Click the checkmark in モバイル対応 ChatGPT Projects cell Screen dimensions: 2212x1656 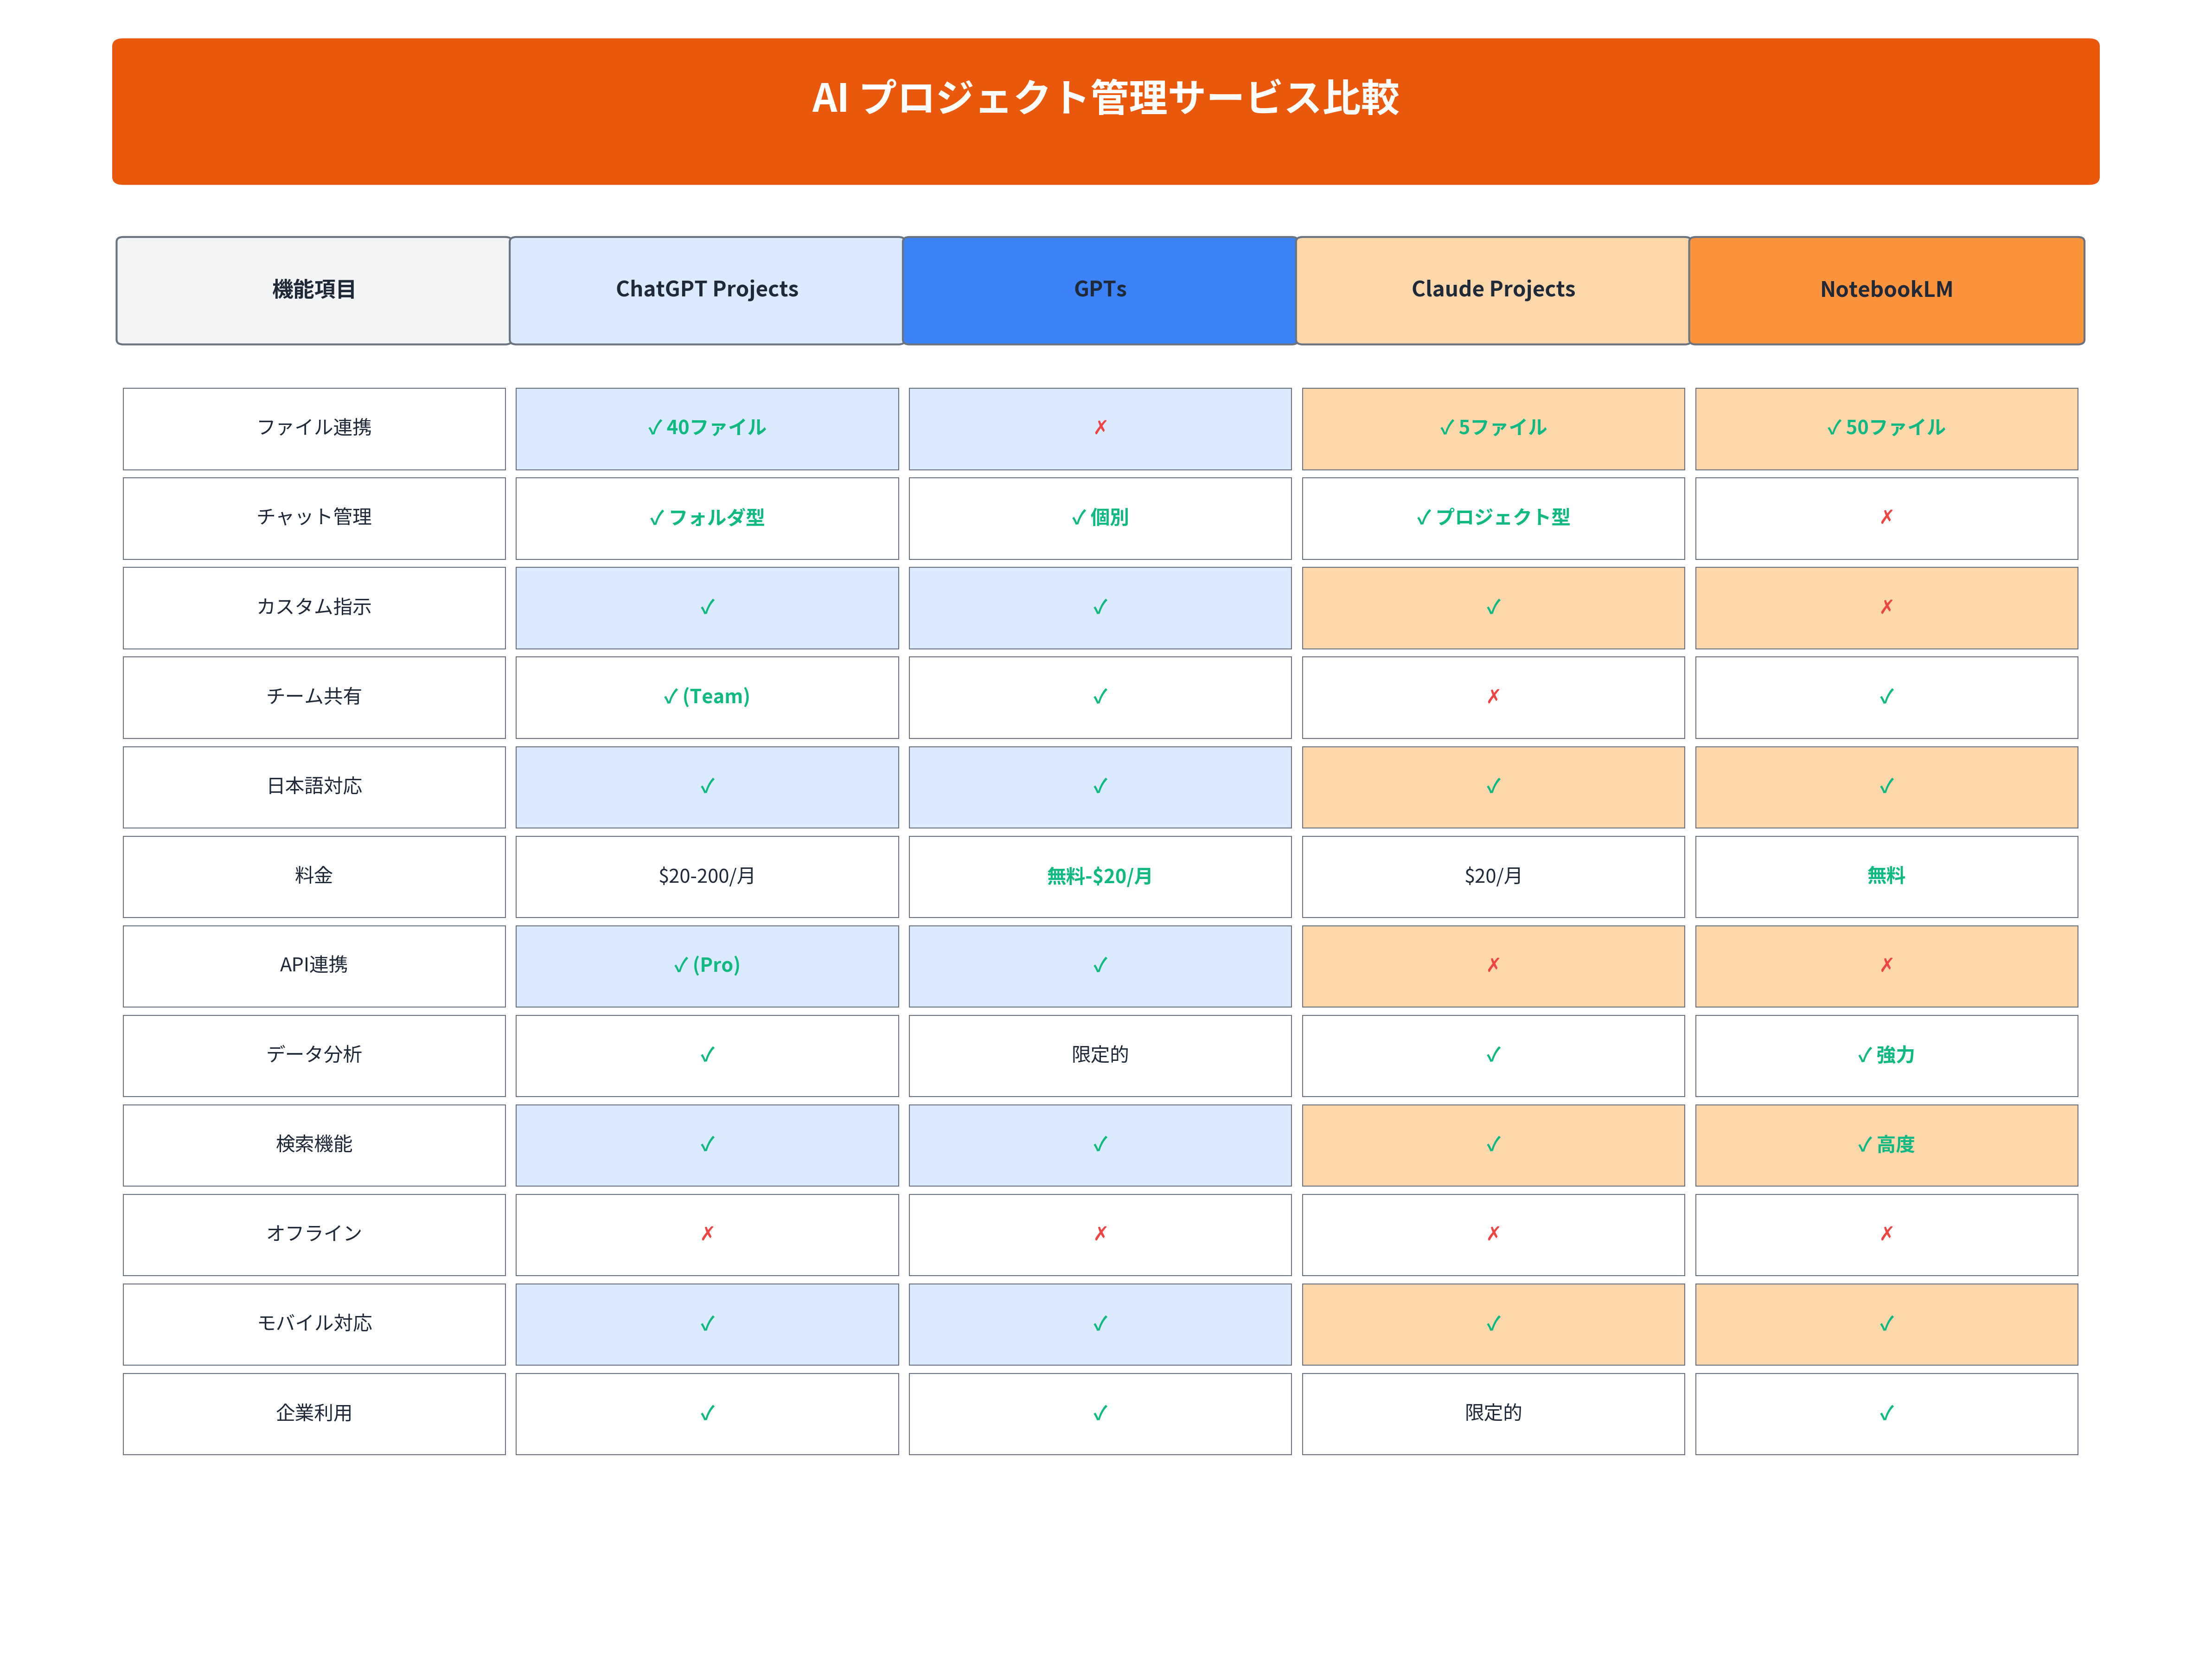(x=707, y=1324)
